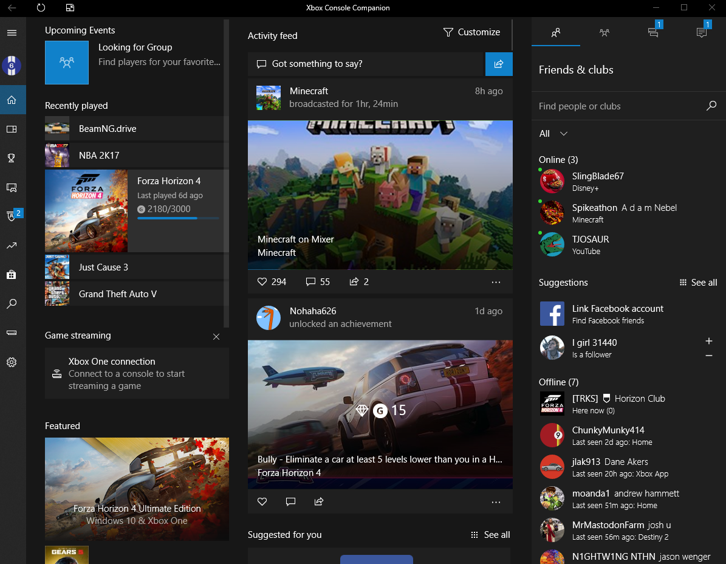Open moanda1 andrew hammett profile
The width and height of the screenshot is (726, 564).
628,498
